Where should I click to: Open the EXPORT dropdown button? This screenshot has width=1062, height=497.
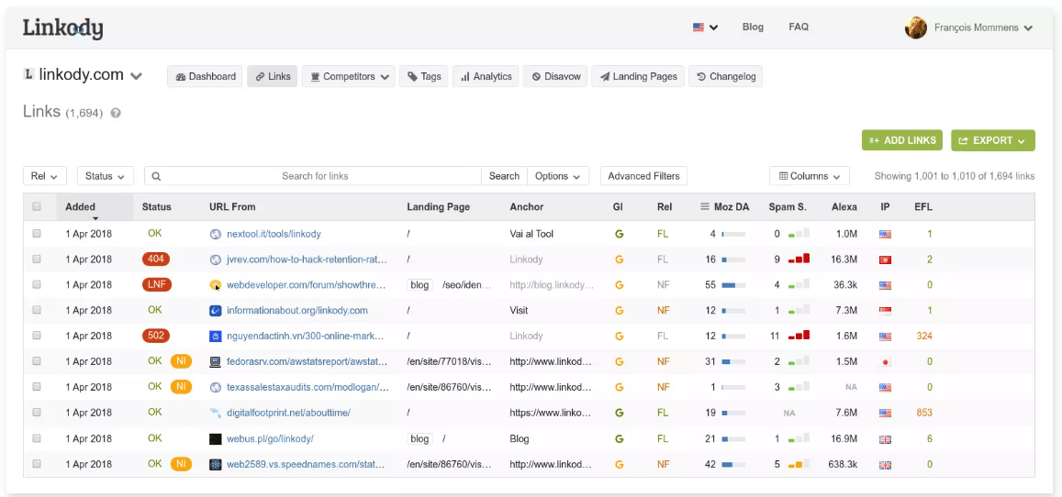point(993,140)
